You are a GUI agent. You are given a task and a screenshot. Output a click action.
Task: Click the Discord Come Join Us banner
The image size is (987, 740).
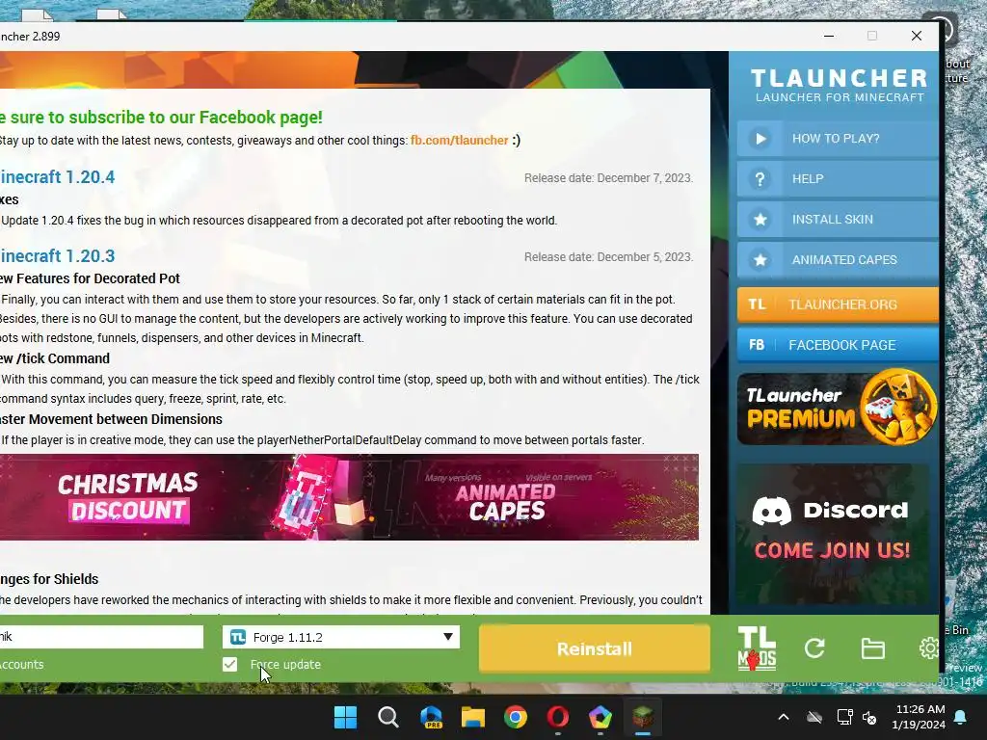[x=832, y=534]
